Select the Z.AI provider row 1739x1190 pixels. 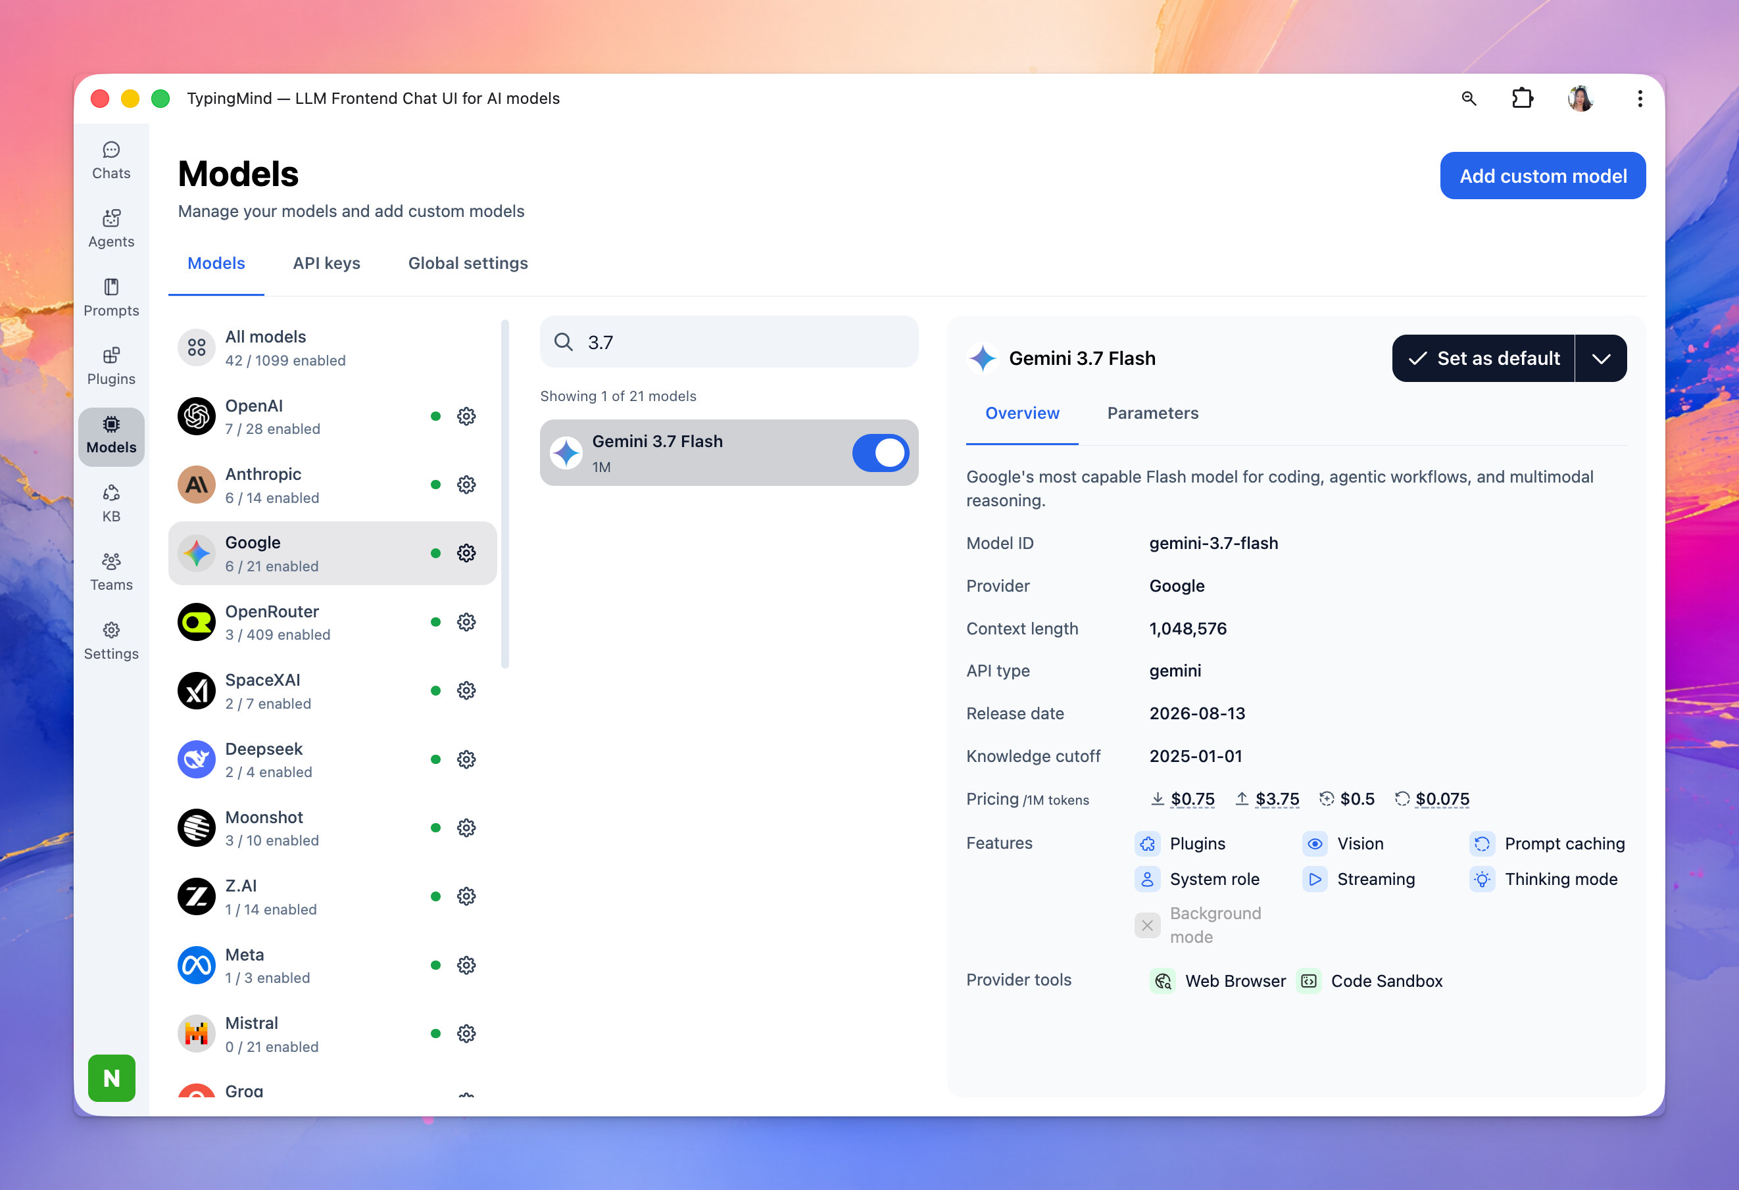click(x=332, y=896)
